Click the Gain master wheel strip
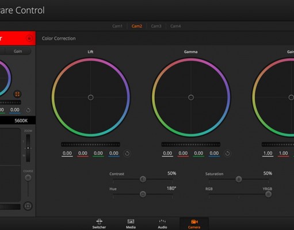This screenshot has height=230, width=294. [x=278, y=144]
